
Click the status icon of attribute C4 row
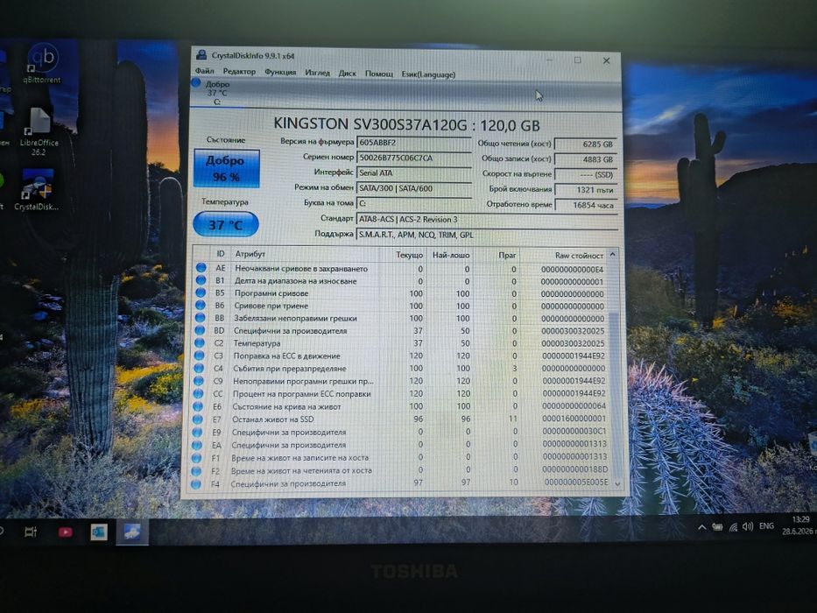pos(199,368)
